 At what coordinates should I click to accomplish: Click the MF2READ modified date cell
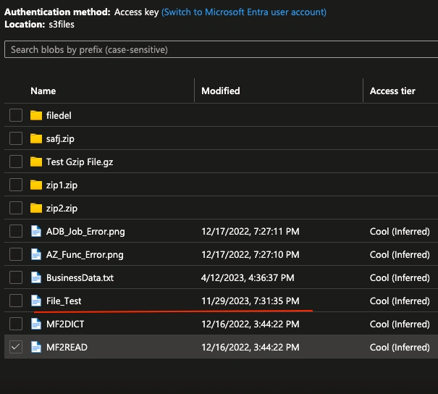pyautogui.click(x=250, y=348)
